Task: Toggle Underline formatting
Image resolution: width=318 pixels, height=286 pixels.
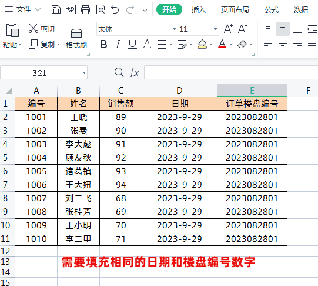Action: (x=133, y=44)
